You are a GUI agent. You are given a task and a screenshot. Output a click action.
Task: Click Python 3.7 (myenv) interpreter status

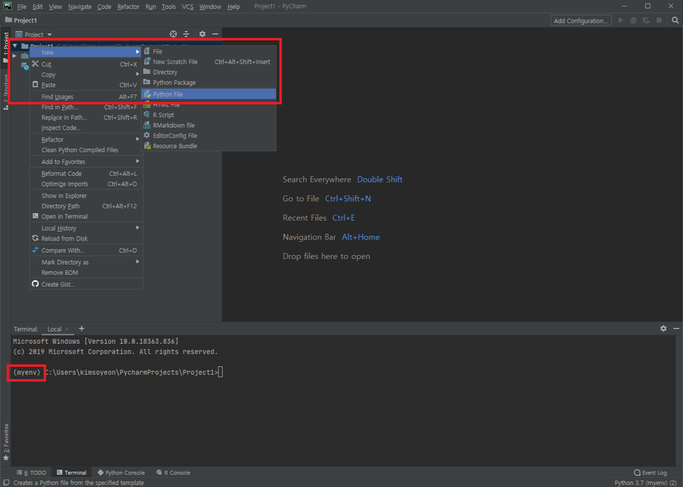(x=646, y=483)
